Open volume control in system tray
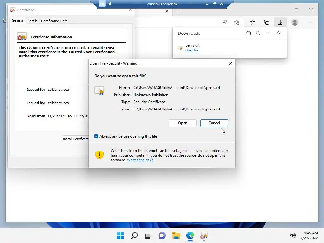The width and height of the screenshot is (324, 243). pos(293,235)
